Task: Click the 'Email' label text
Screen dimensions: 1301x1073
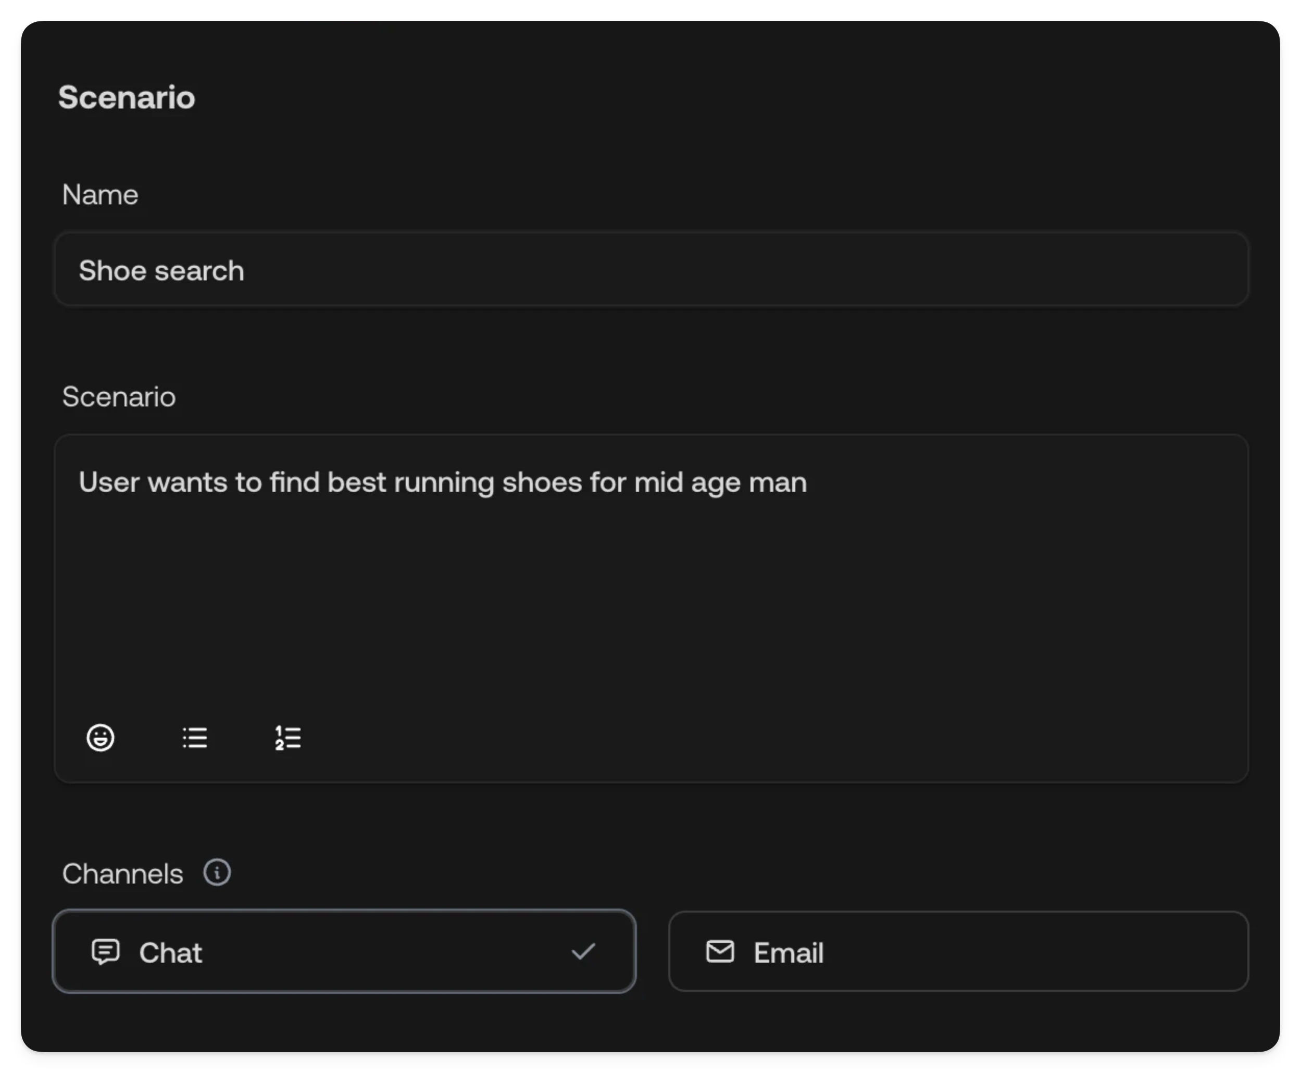Action: pos(788,953)
